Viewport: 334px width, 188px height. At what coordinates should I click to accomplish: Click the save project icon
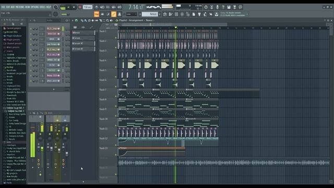[x=229, y=7]
